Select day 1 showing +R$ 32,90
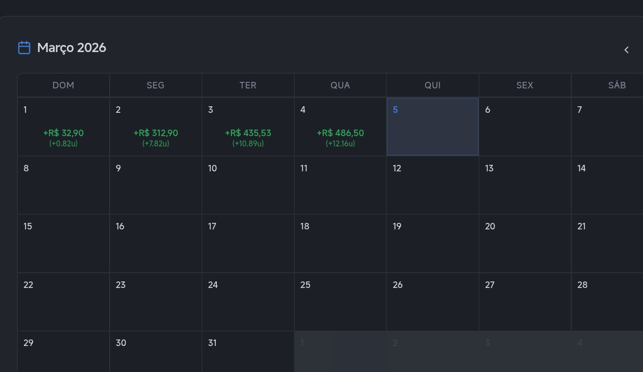This screenshot has width=643, height=372. click(63, 127)
